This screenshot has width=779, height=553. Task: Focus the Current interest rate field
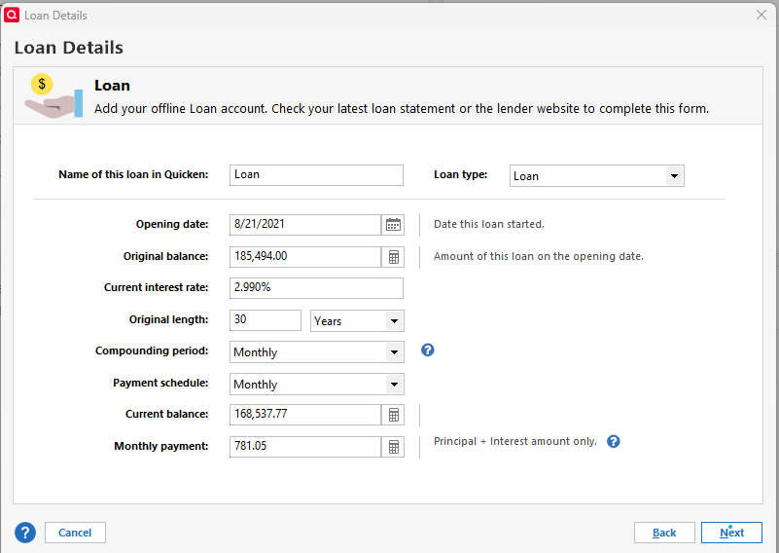click(x=316, y=288)
